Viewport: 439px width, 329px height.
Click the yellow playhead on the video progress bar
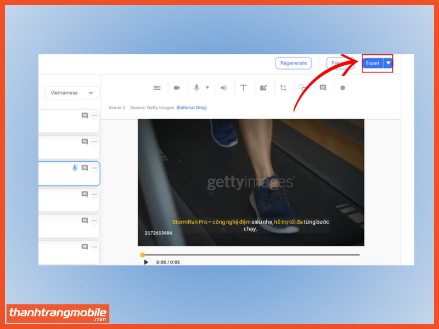pyautogui.click(x=143, y=255)
